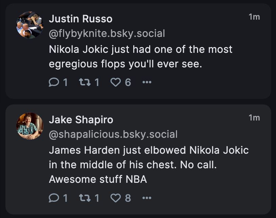Reply to Jake Shapiro's Harden post
Viewport: 276px width, 218px height.
(x=54, y=198)
